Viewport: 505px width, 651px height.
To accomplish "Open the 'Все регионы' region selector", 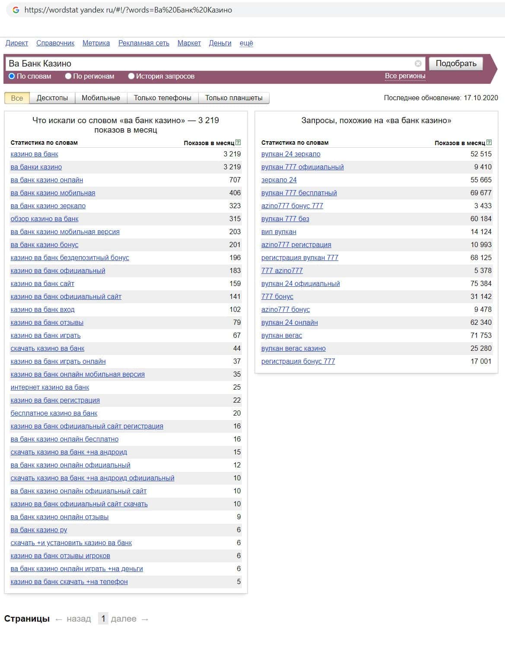I will (405, 76).
